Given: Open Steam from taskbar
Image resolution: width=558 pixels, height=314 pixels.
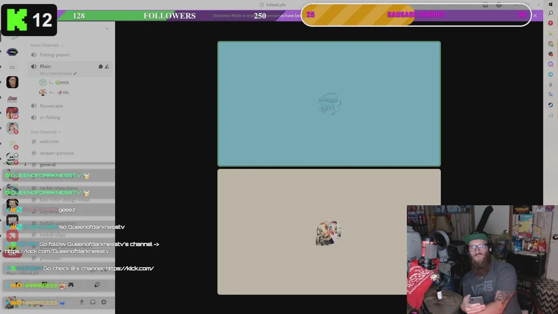Looking at the screenshot, I should 551,105.
